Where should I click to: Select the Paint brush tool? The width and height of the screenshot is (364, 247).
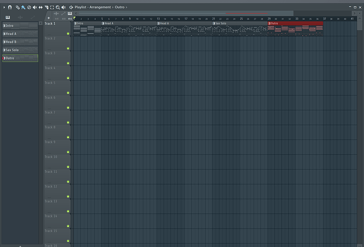23,7
